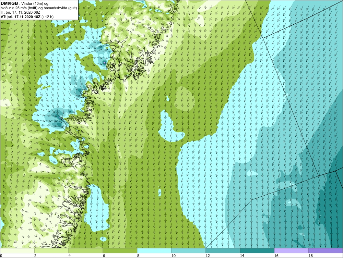Click the 'DMI/IGB' title text

pos(10,3)
